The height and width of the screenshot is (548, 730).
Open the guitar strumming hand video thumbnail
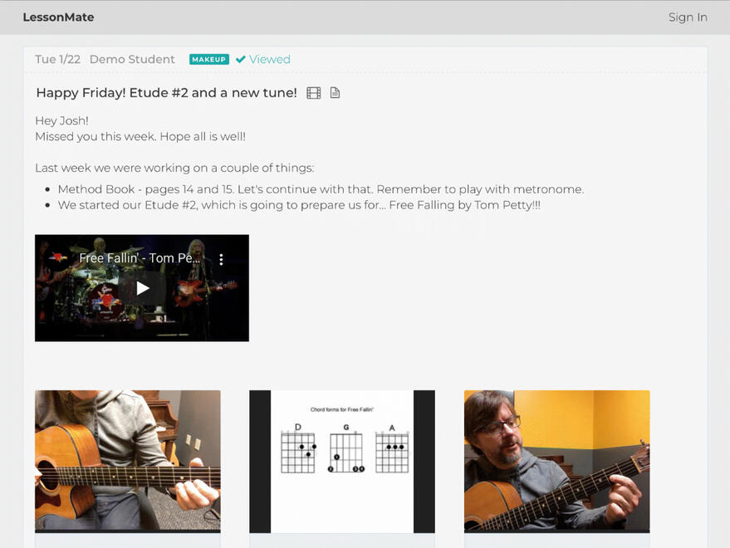(128, 461)
